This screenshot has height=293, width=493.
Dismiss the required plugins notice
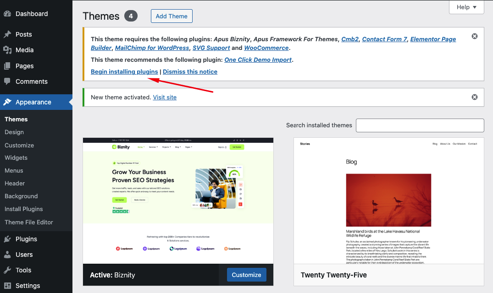[x=475, y=36]
